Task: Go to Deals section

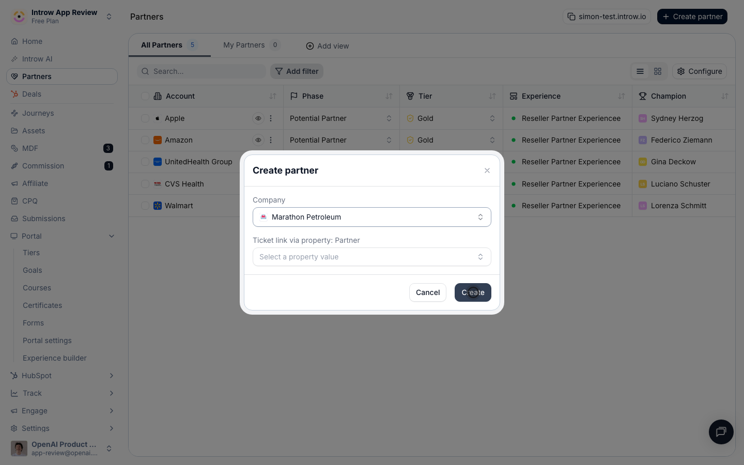Action: tap(62, 94)
